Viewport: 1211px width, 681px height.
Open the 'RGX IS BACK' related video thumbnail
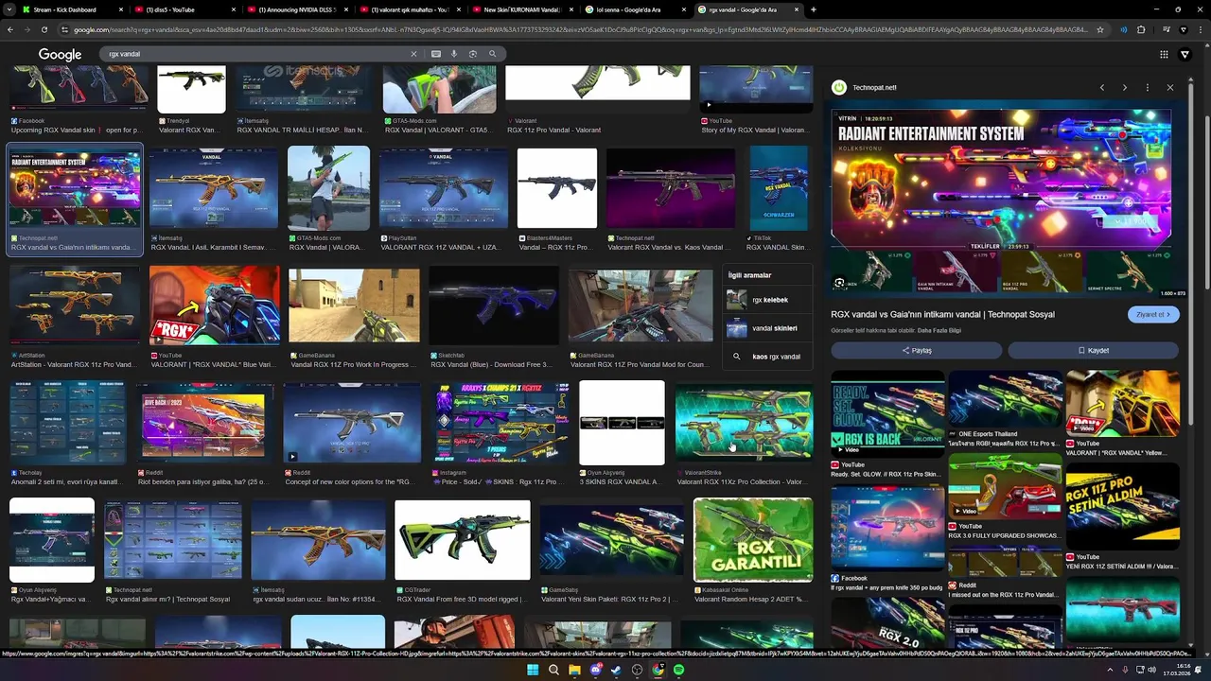(887, 415)
